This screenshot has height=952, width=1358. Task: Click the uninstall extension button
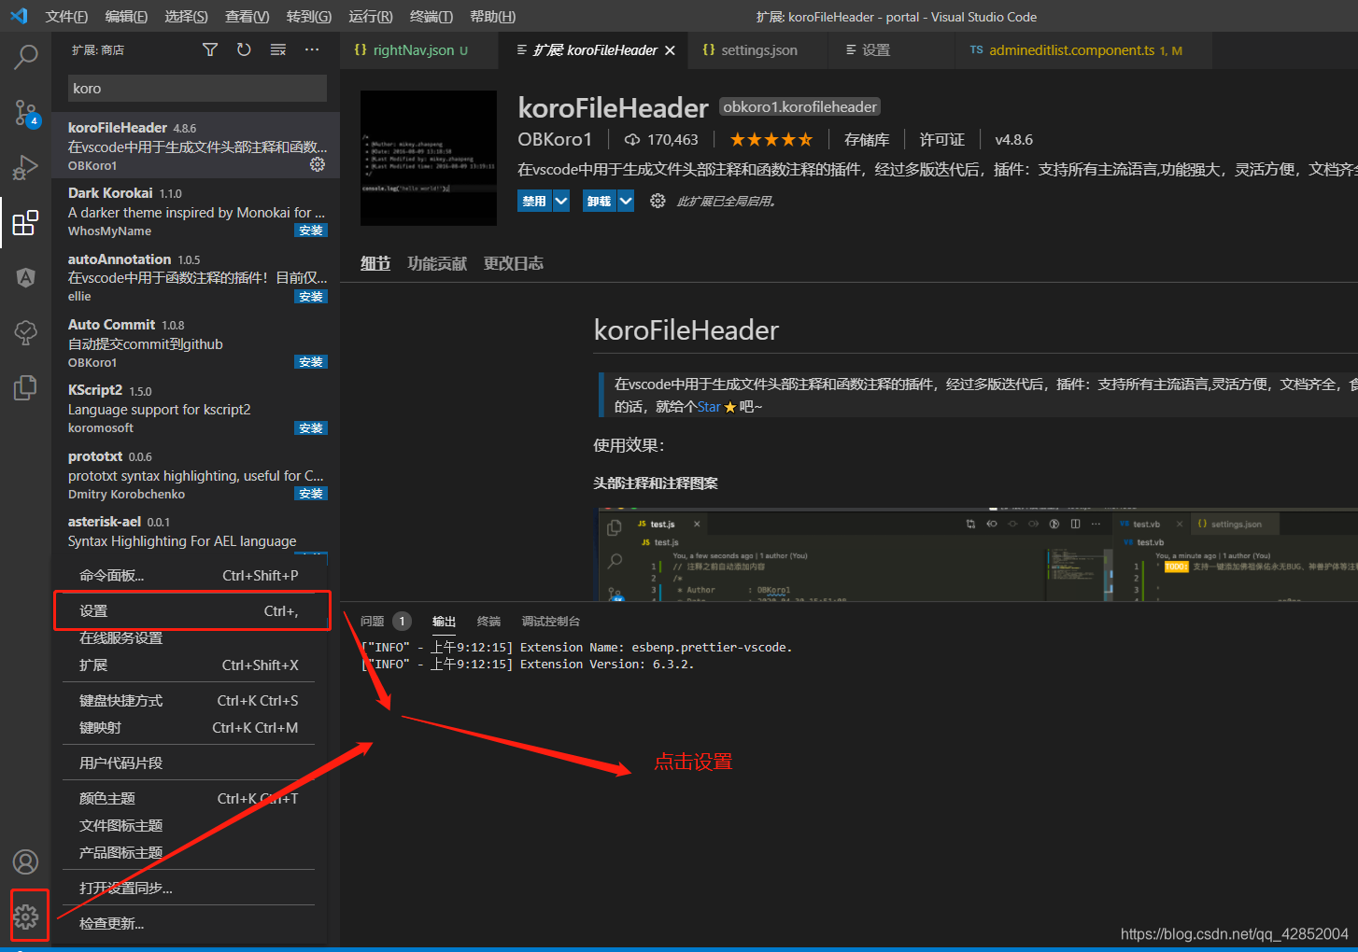point(600,201)
